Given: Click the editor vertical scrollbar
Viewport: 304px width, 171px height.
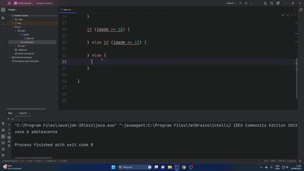Looking at the screenshot, I should 296,78.
